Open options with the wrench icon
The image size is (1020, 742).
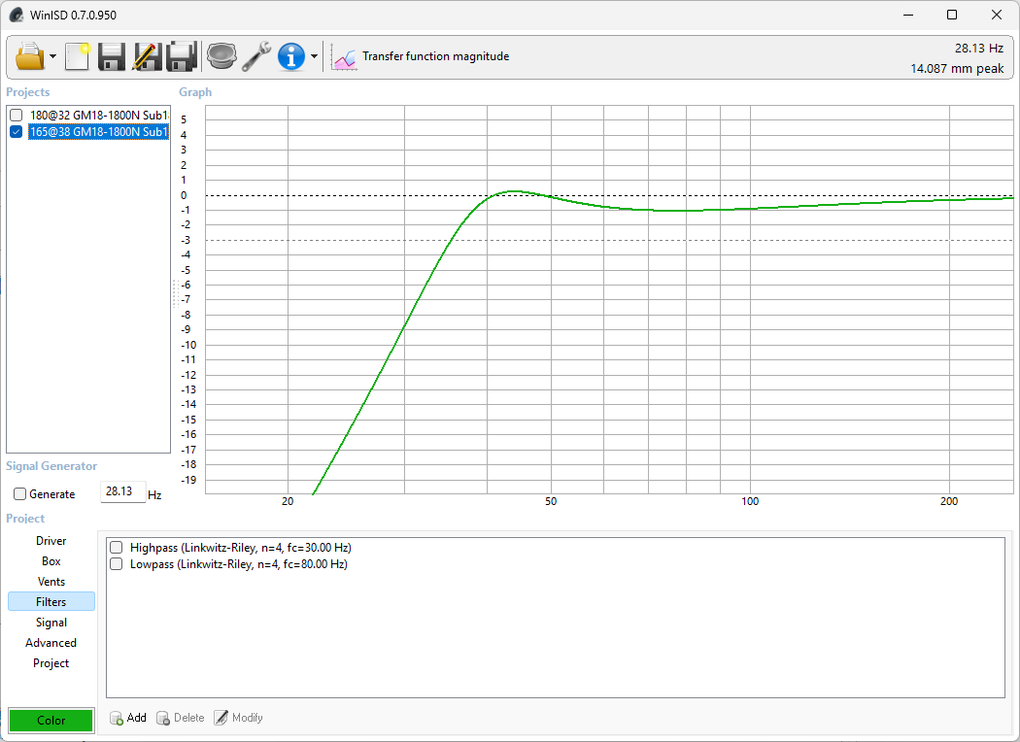pyautogui.click(x=256, y=56)
